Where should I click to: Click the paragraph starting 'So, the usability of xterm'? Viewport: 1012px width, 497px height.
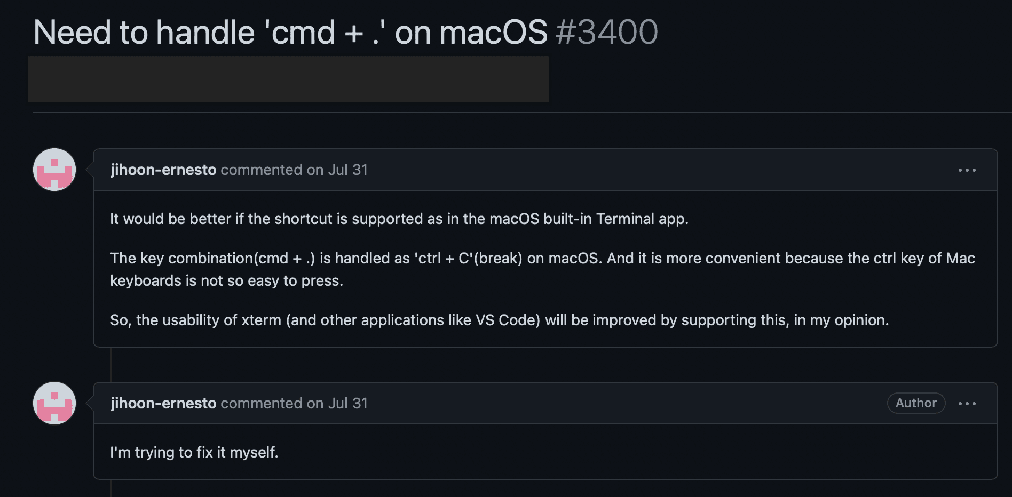click(x=499, y=320)
